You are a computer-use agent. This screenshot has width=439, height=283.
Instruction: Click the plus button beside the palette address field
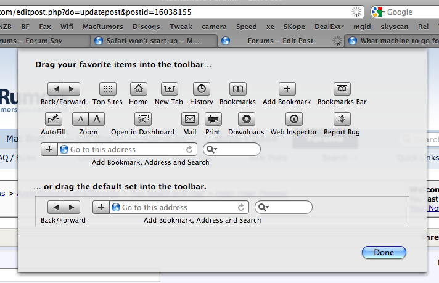point(49,149)
